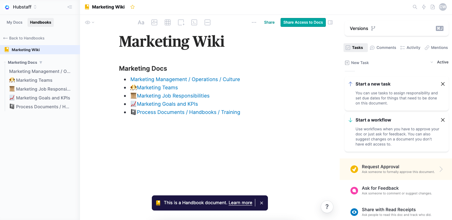The image size is (452, 220).
Task: Open Marketing Teams in sidebar tree
Action: (x=31, y=80)
